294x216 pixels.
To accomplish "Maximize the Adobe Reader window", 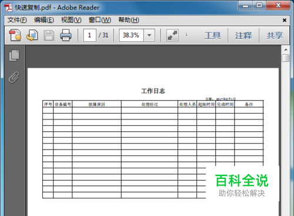I will 259,5.
